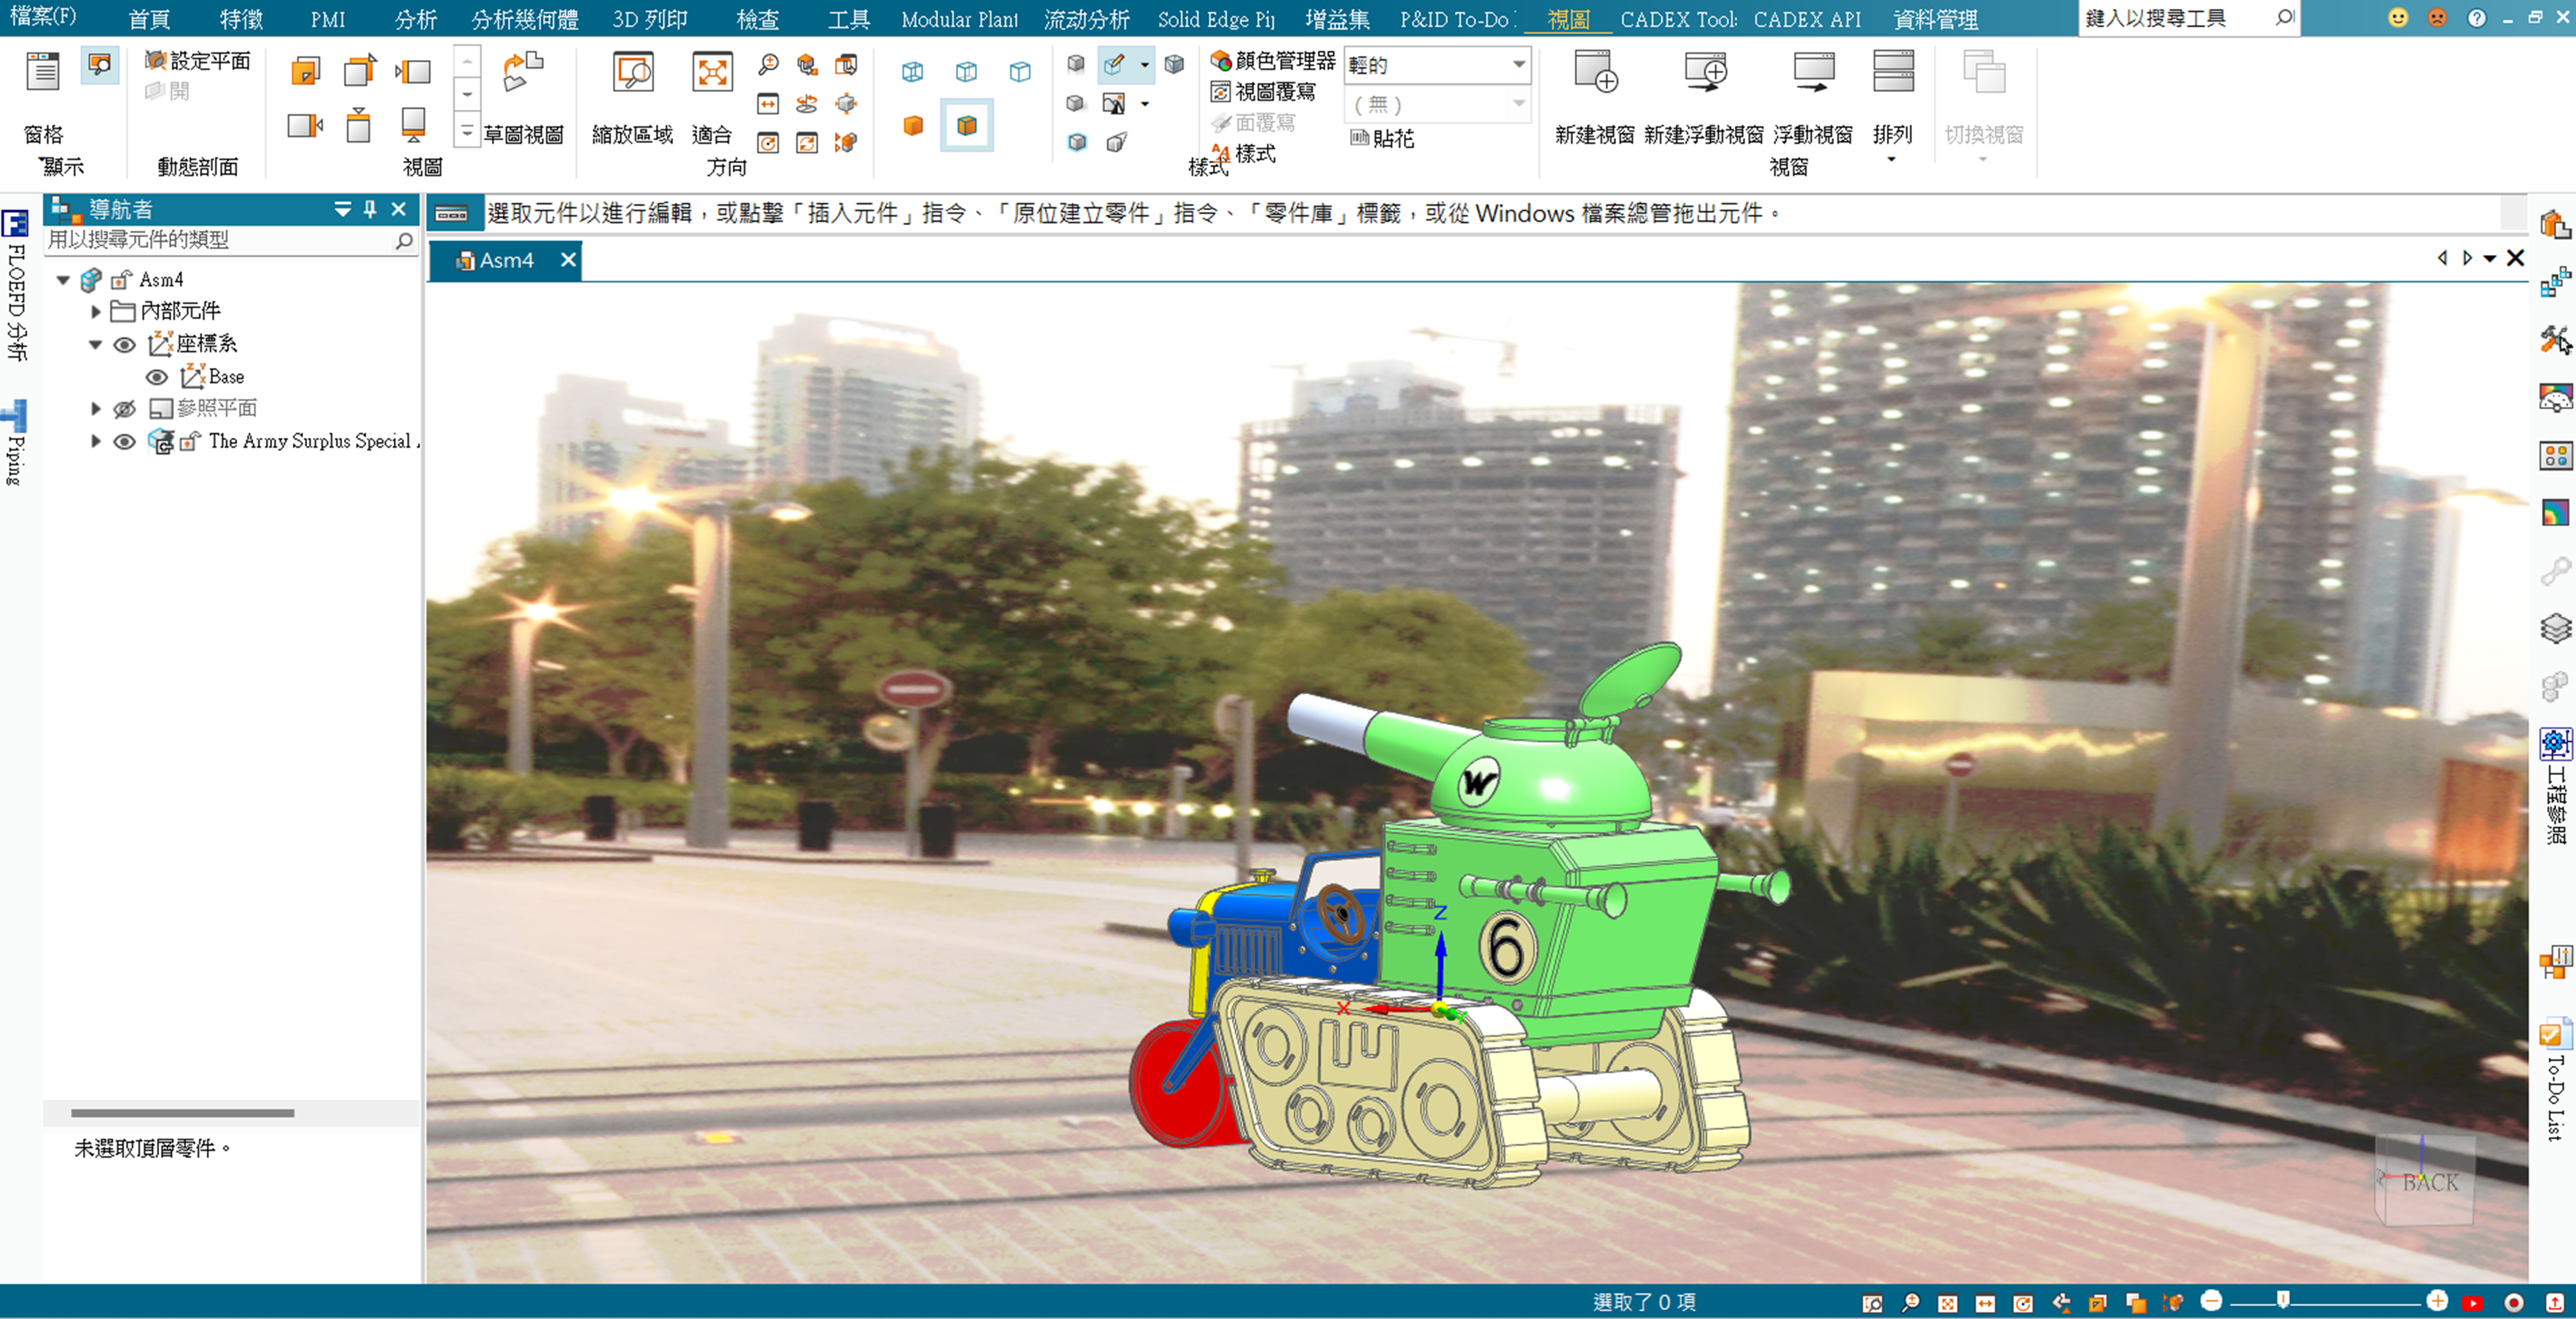This screenshot has height=1319, width=2576.
Task: Toggle visibility of Base coordinate system
Action: tap(157, 377)
